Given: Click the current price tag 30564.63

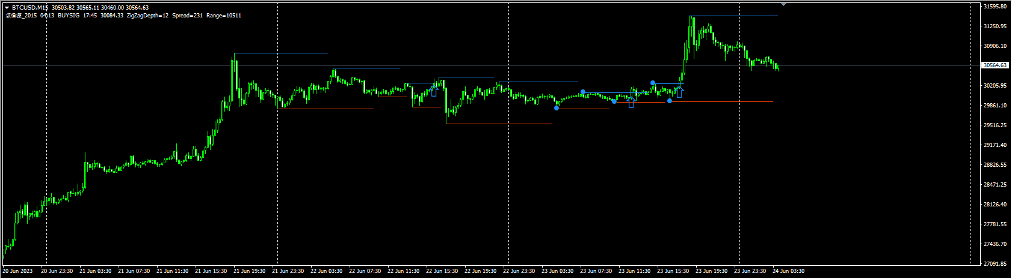Looking at the screenshot, I should point(995,65).
